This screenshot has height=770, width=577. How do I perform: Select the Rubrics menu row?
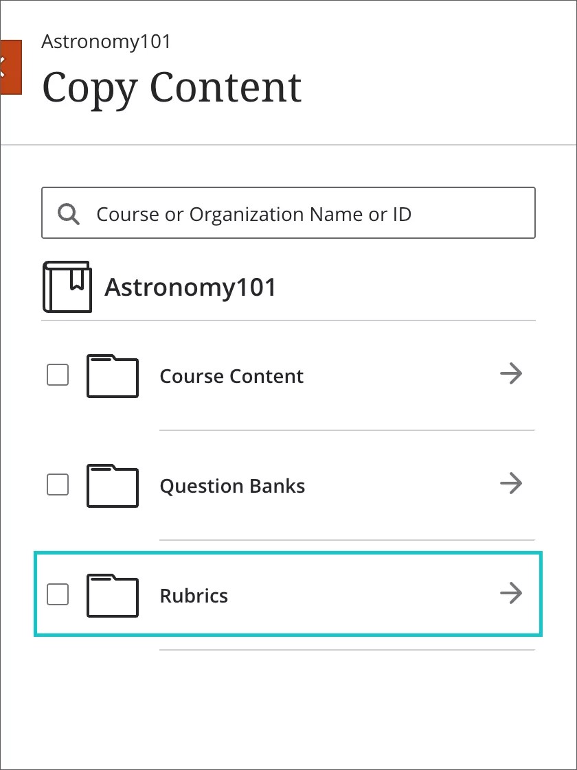(x=194, y=596)
